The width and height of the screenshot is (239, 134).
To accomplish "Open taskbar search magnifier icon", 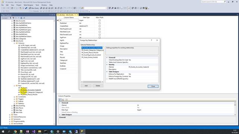I will [9, 131].
